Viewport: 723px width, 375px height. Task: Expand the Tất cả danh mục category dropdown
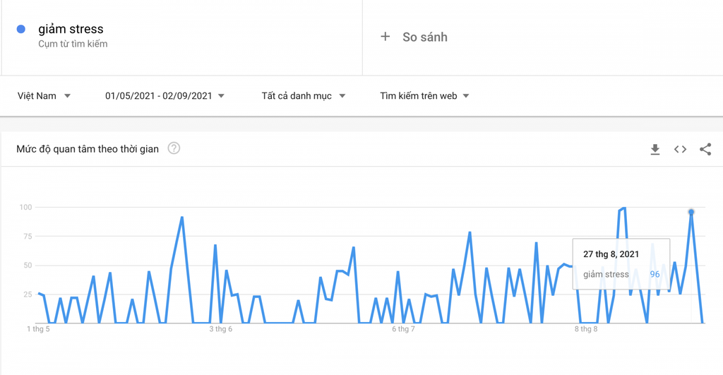pos(304,96)
